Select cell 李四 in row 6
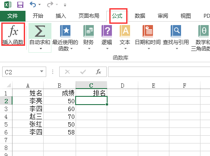210x156 pixels. click(28, 132)
